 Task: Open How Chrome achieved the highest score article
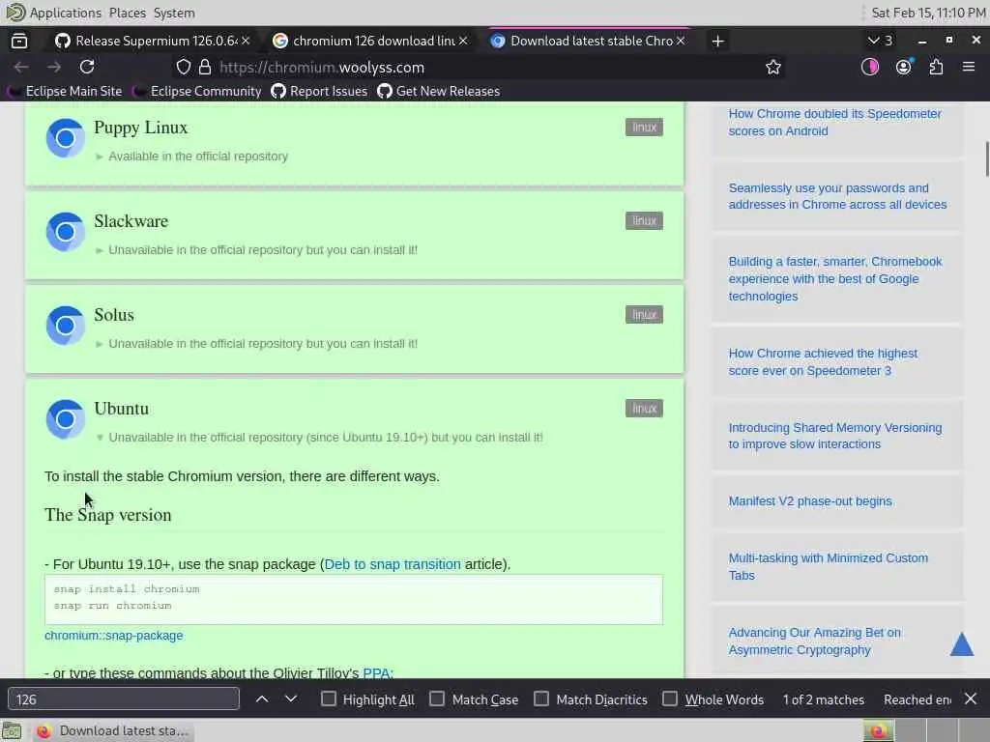(823, 362)
